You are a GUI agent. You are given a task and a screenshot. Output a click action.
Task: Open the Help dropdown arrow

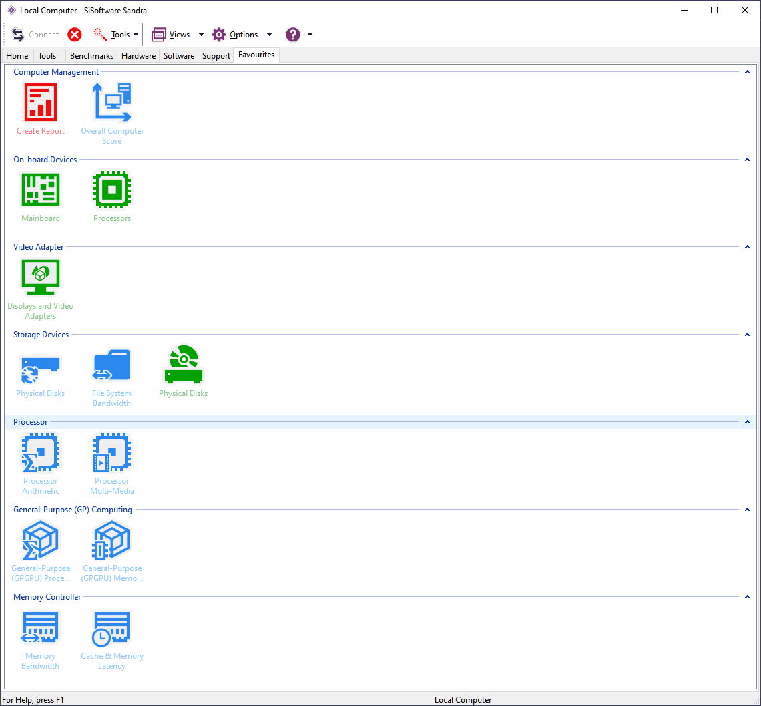pyautogui.click(x=310, y=35)
